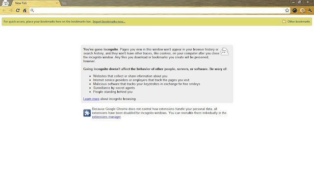The width and height of the screenshot is (314, 186).
Task: Click Learn more about incognito browsing
Action: [x=91, y=99]
